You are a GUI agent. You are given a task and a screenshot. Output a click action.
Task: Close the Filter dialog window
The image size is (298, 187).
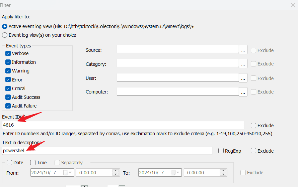(293, 5)
